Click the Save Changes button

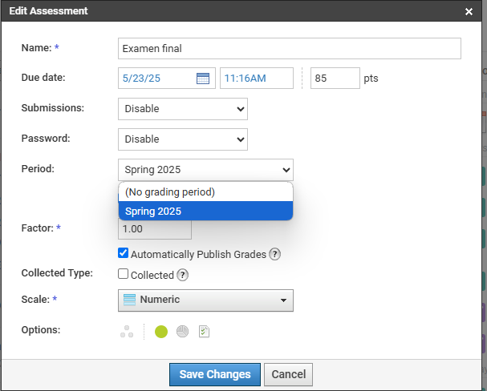pyautogui.click(x=215, y=374)
